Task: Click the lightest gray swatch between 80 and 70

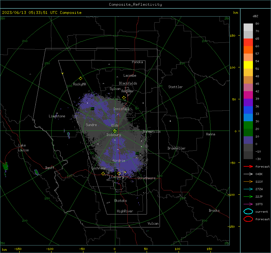Action: [248, 27]
